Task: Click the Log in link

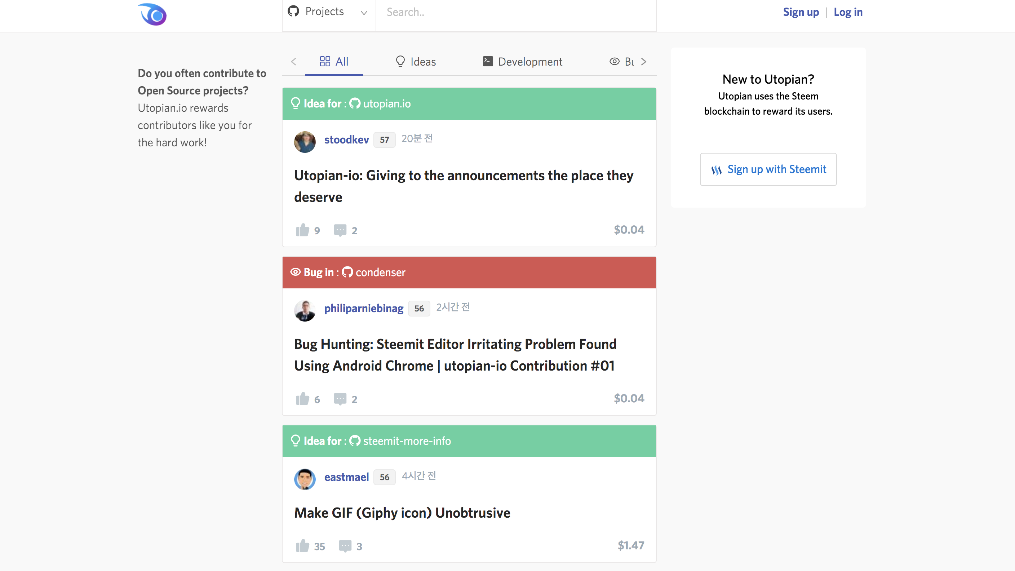Action: (x=848, y=12)
